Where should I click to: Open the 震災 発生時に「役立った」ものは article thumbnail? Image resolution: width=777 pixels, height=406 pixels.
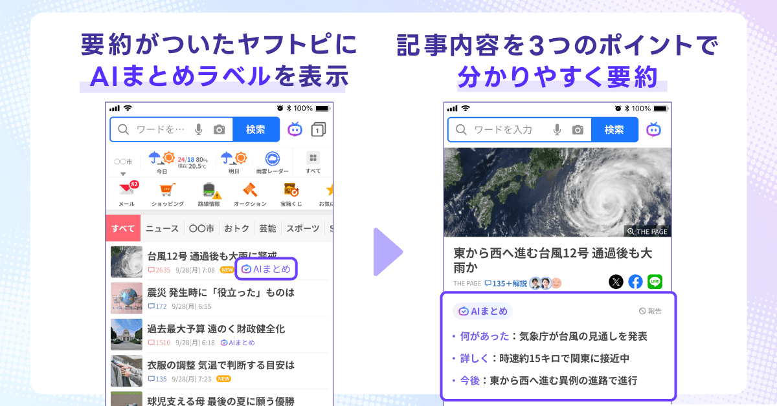point(126,298)
